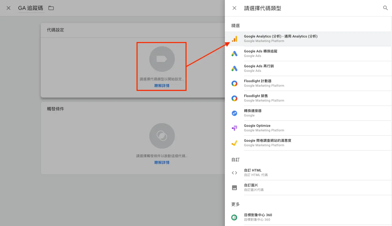
Task: Select 自訂 HTML tag type
Action: 308,173
